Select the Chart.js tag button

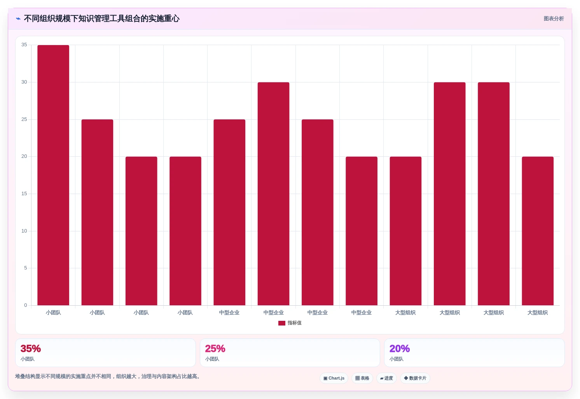point(334,378)
